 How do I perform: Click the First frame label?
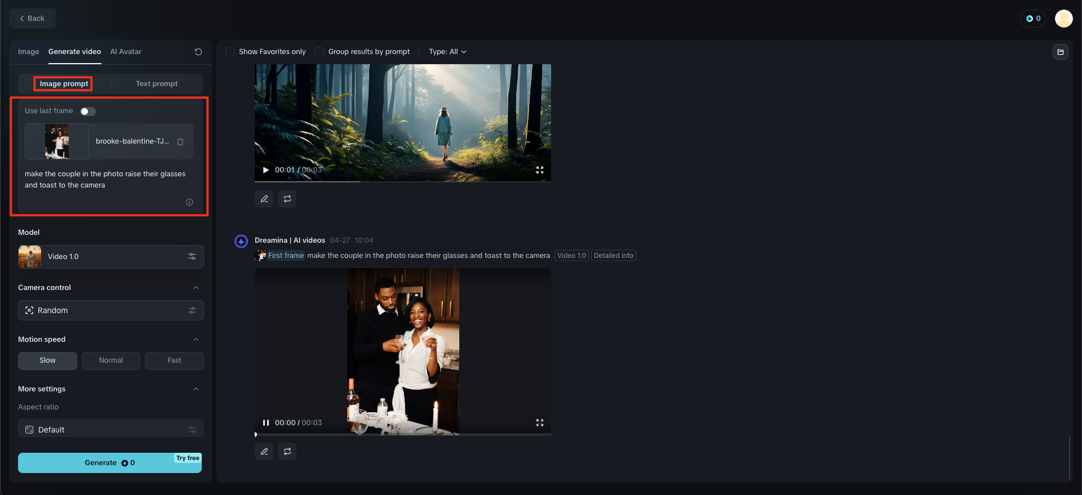pos(286,256)
